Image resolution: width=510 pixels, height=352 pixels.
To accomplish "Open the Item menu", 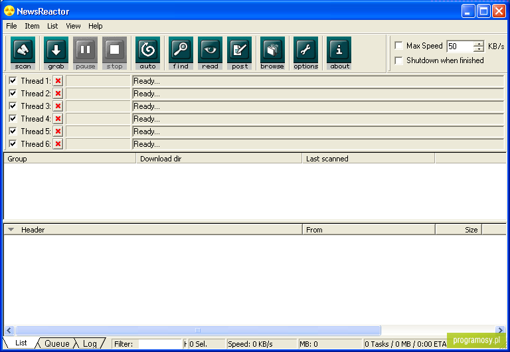I will pyautogui.click(x=32, y=26).
